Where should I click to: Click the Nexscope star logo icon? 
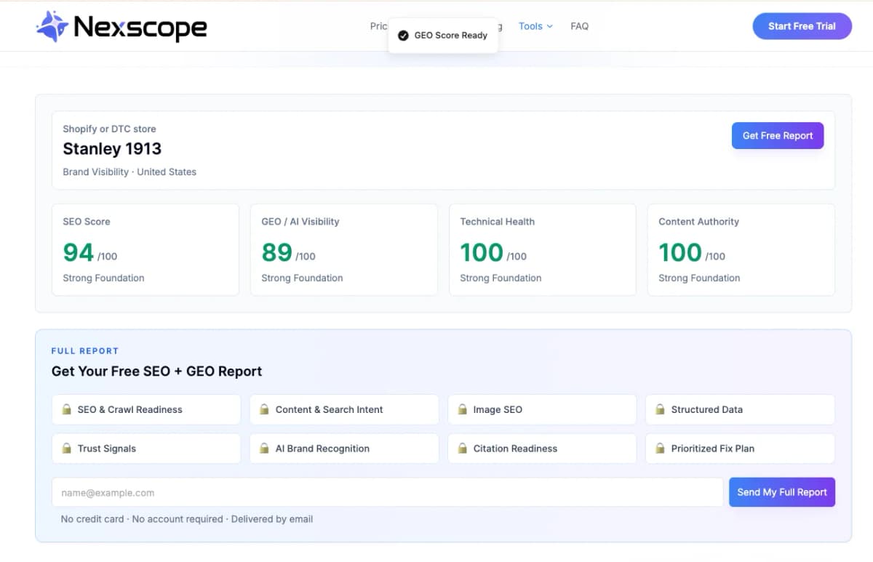point(52,27)
